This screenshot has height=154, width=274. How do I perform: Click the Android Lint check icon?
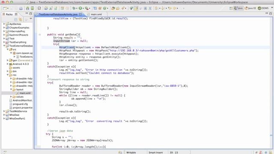(x=39, y=8)
